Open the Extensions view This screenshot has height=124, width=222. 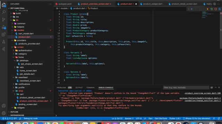click(4, 34)
